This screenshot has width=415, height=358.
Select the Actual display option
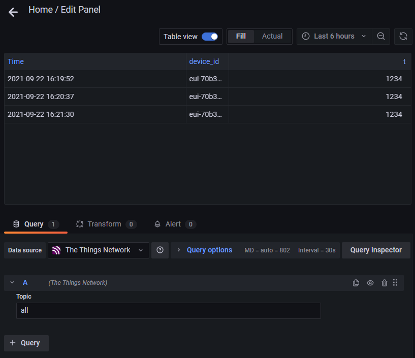[x=272, y=37]
